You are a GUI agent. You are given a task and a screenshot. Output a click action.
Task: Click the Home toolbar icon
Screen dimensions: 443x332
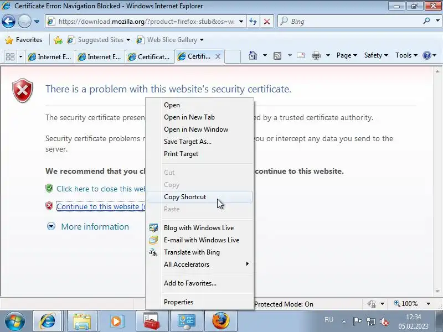pos(253,55)
